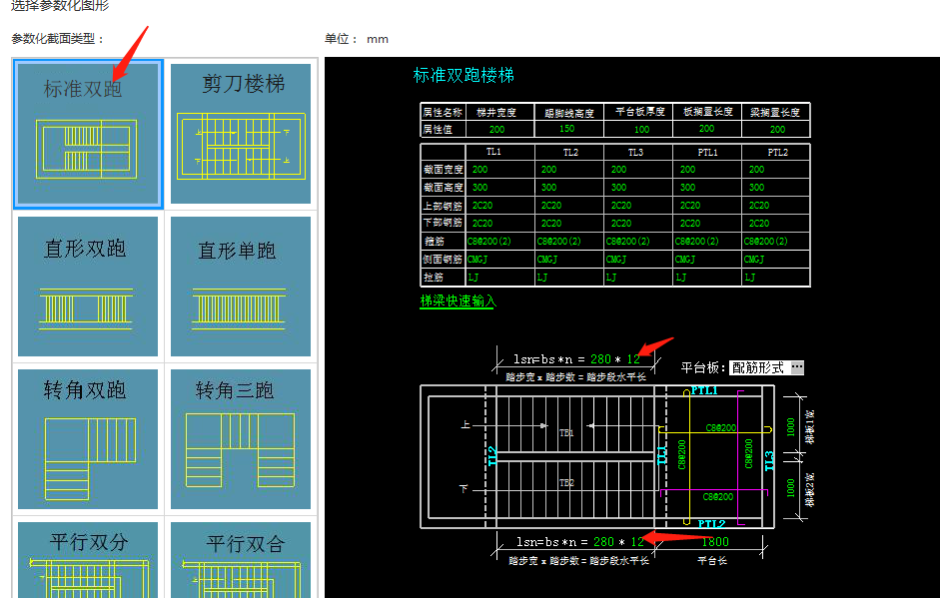Select the 平行双分 stair thumbnail
Image resolution: width=940 pixels, height=598 pixels.
point(88,560)
